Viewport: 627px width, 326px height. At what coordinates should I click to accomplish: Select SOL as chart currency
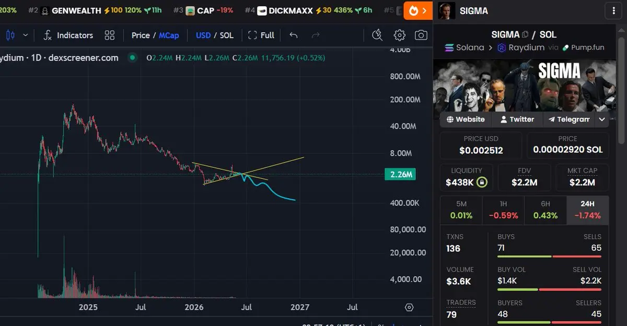pyautogui.click(x=227, y=35)
